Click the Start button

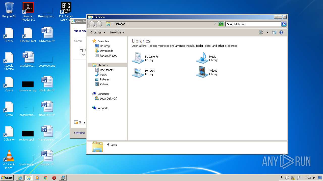[7, 177]
